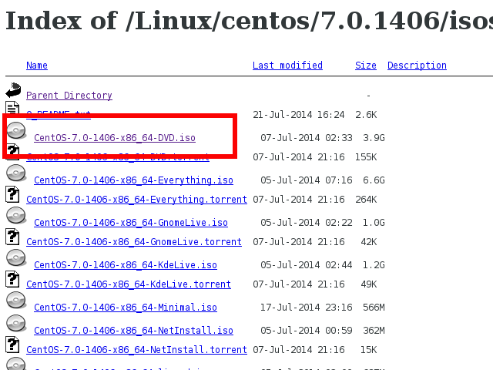
Task: Click the unknown-file icon beside Everything.torrent
Action: (x=12, y=194)
